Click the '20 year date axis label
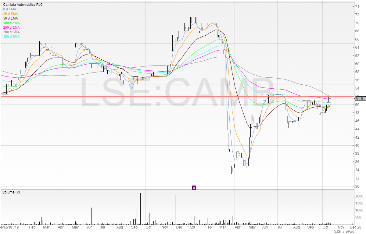 coord(192,227)
